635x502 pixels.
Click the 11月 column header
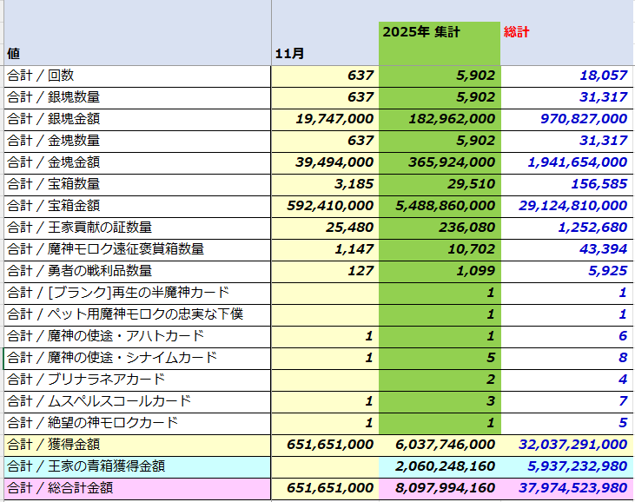point(289,54)
